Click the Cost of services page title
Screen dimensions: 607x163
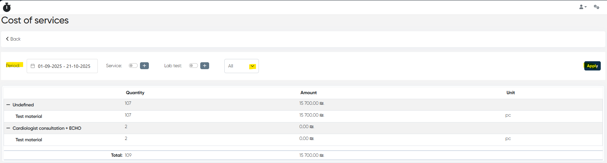[x=35, y=20]
